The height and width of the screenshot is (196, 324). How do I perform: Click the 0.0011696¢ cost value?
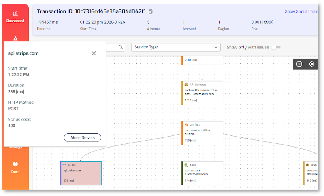point(262,22)
